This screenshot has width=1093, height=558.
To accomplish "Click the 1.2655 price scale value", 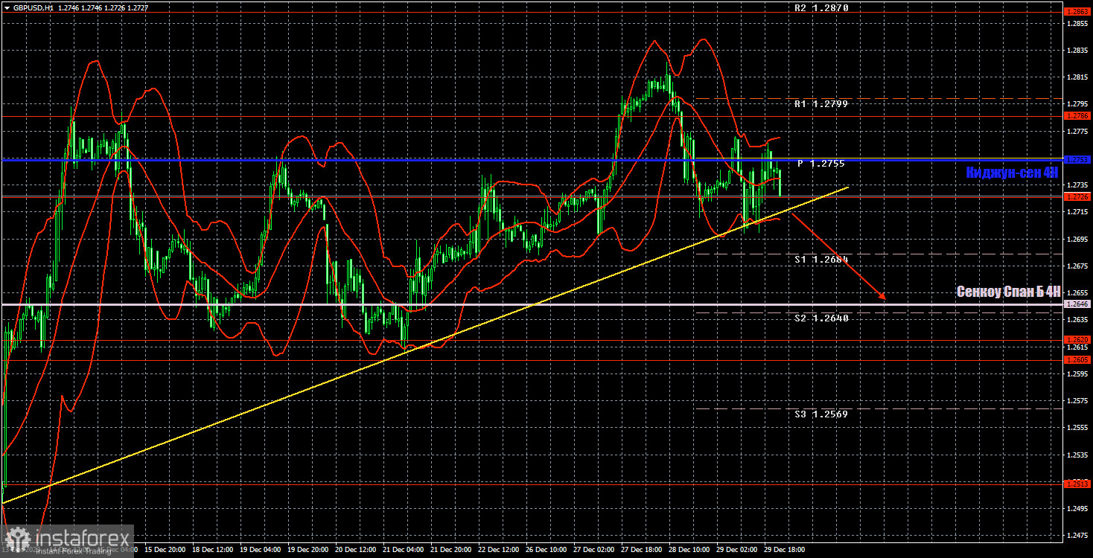I will click(x=1078, y=293).
